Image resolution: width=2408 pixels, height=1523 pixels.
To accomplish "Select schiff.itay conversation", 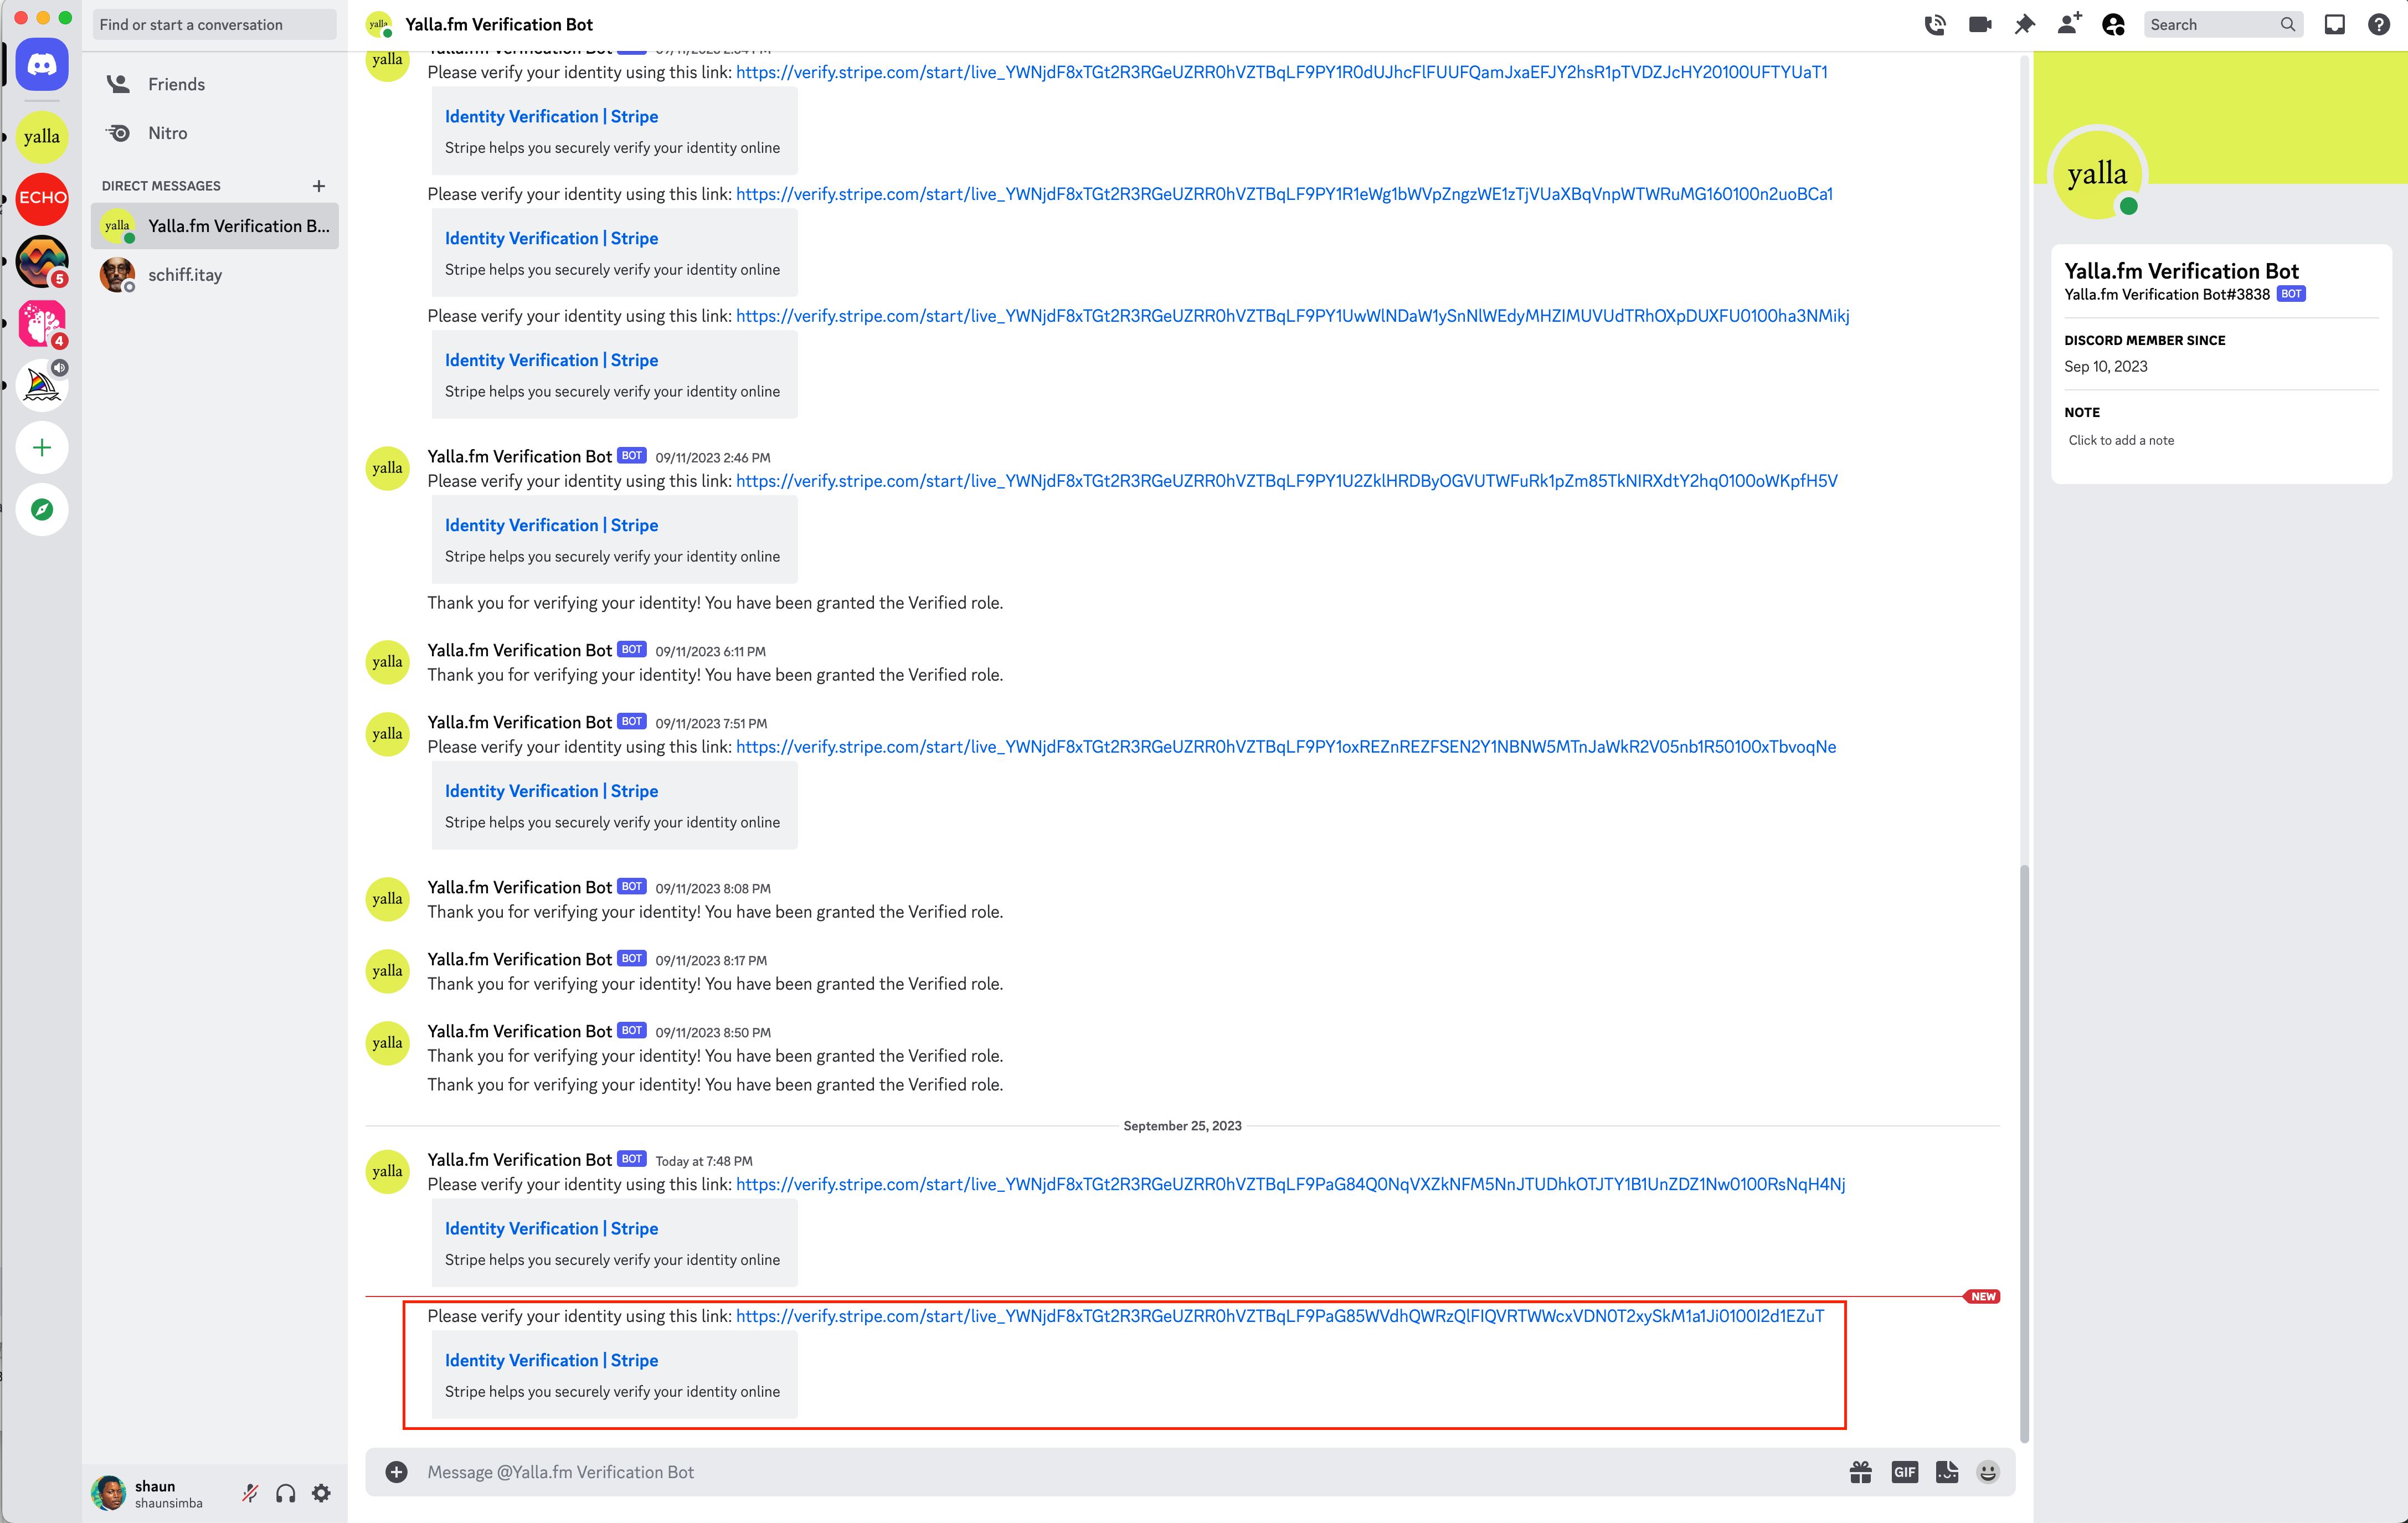I will coord(215,275).
